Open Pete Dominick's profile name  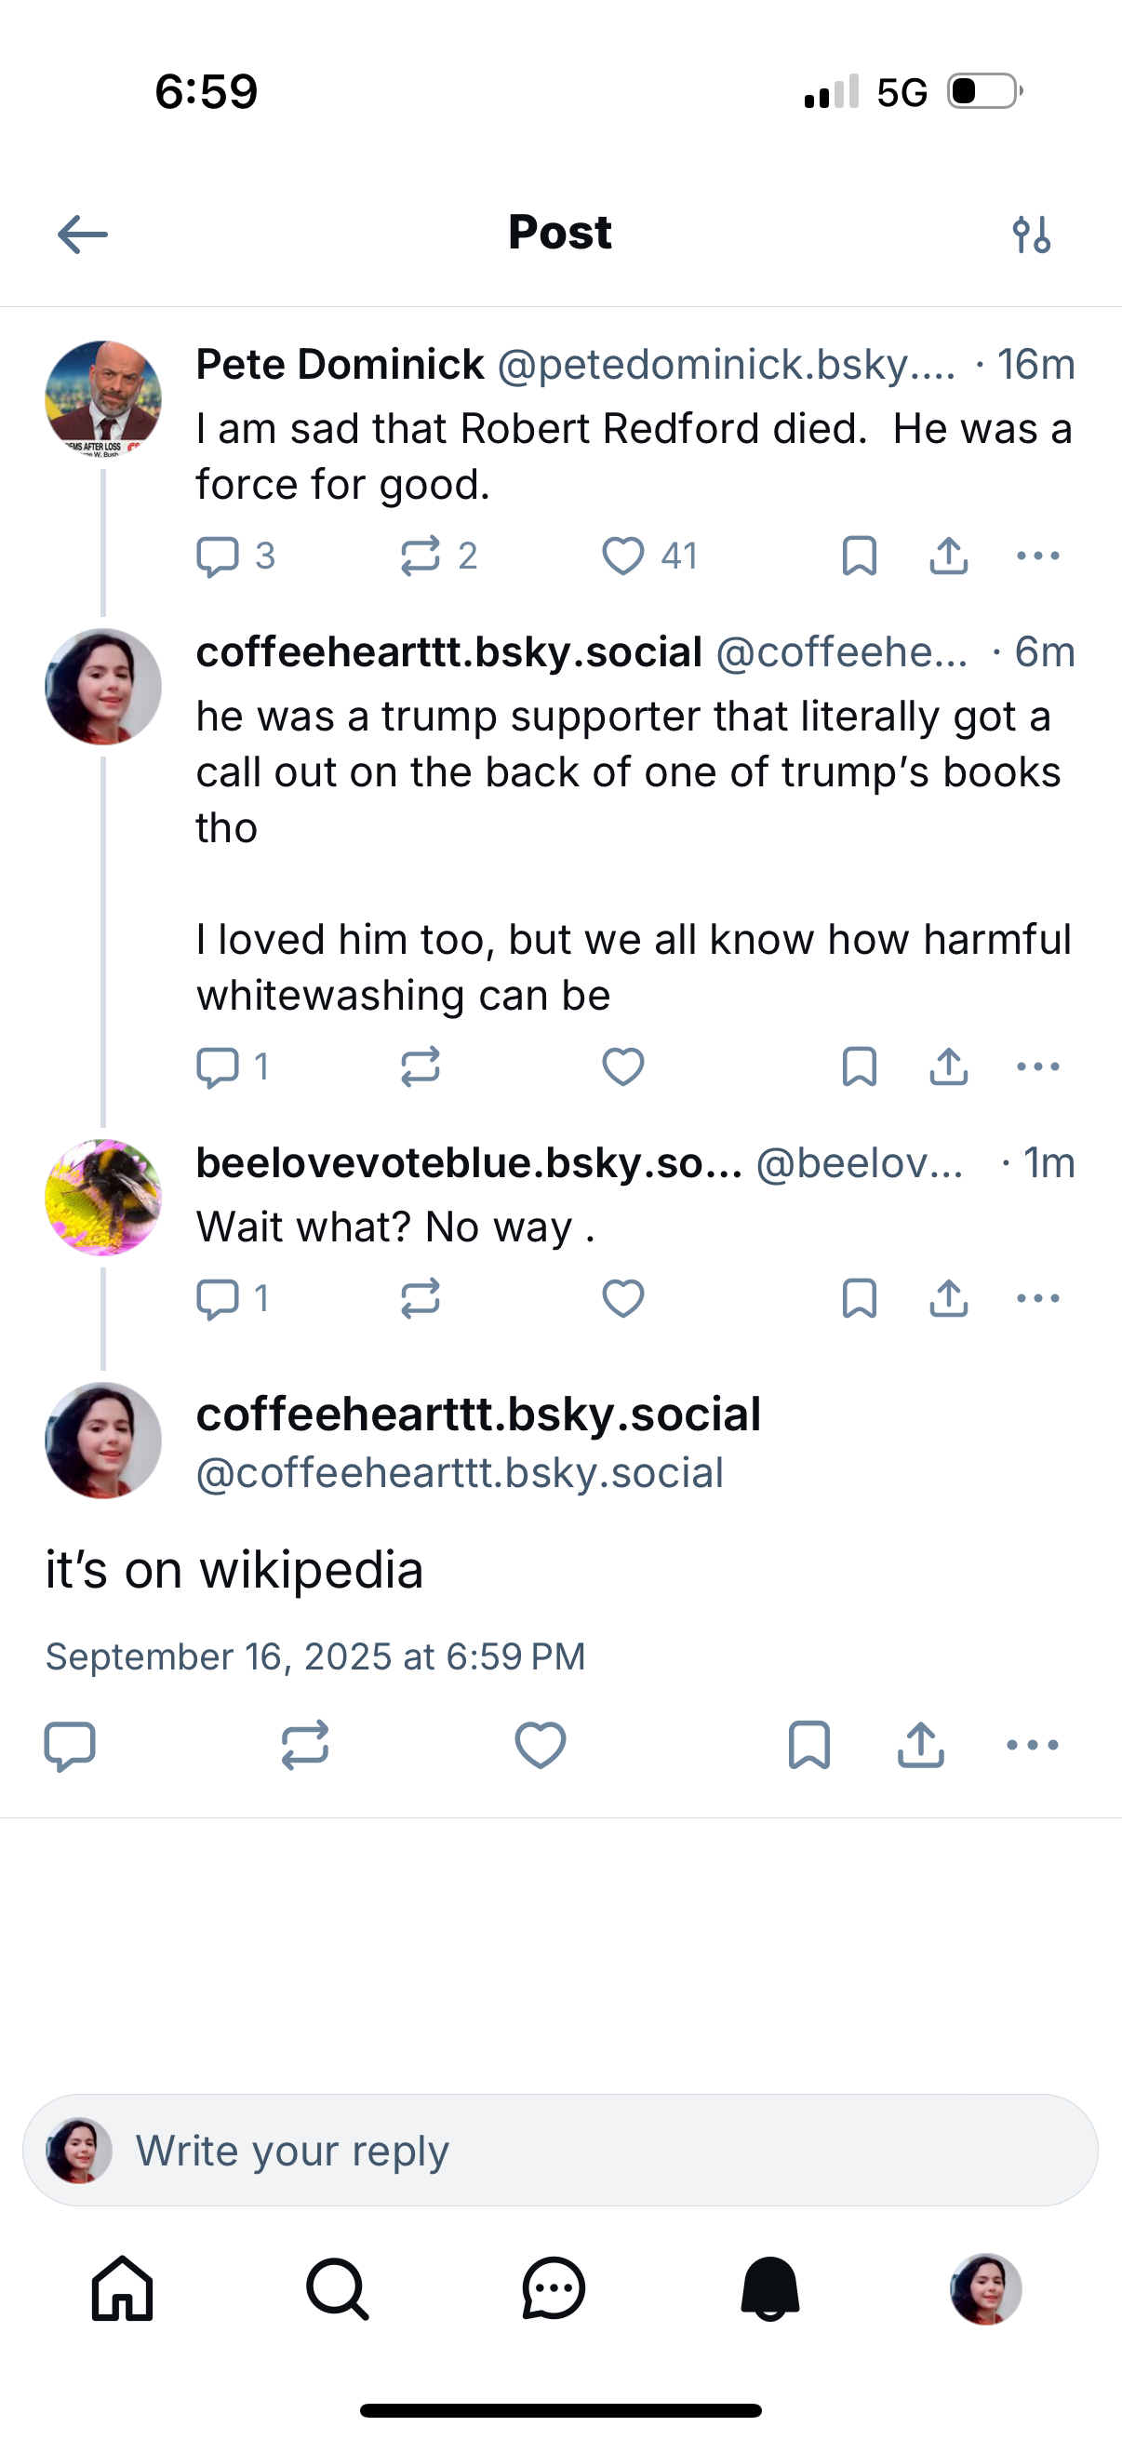(340, 365)
